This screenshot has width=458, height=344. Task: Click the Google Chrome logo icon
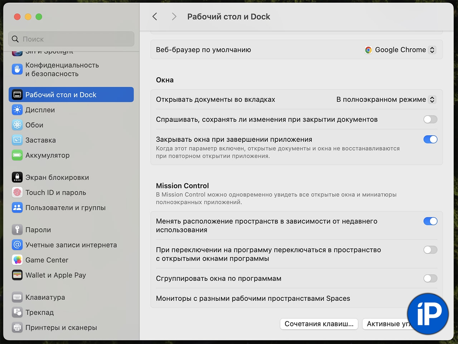368,50
